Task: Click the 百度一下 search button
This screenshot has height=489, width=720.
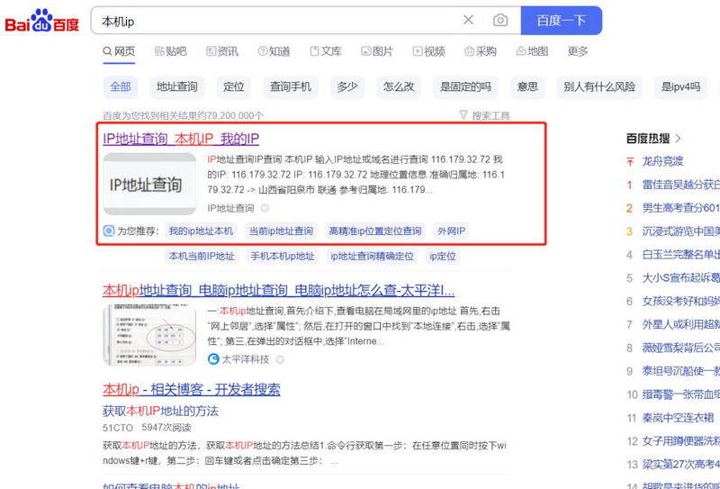Action: tap(561, 20)
